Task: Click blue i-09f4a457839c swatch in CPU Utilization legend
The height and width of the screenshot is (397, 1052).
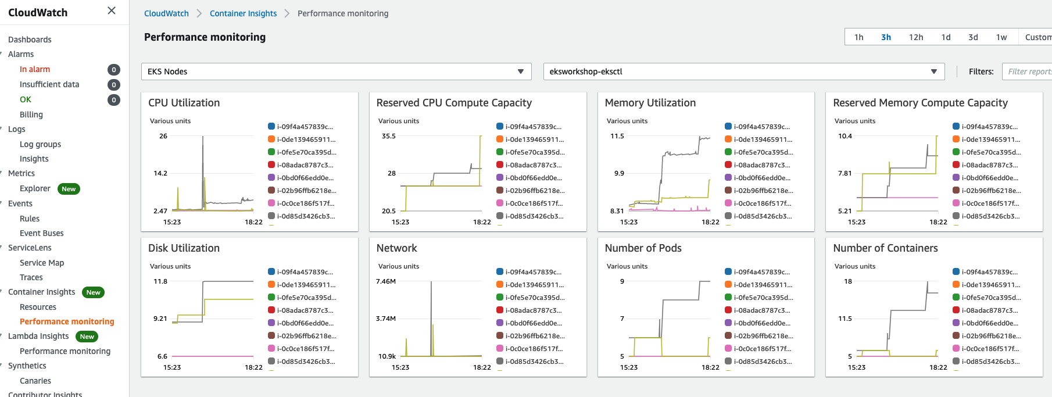Action: (271, 126)
